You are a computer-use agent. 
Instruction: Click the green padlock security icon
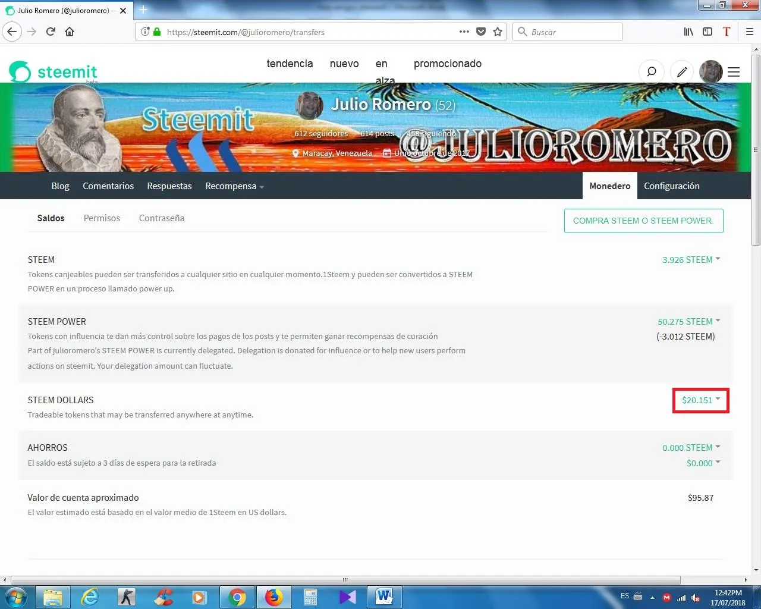157,32
